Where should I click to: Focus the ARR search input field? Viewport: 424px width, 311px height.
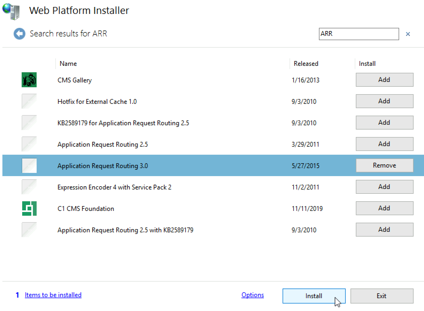[359, 34]
